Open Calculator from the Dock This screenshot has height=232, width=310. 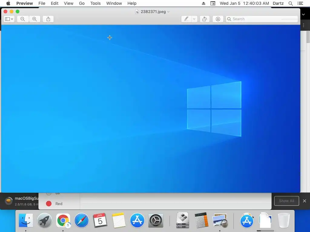point(201,220)
